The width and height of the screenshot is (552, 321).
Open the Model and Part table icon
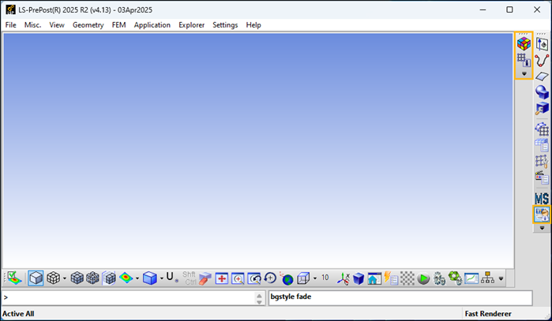(x=543, y=145)
